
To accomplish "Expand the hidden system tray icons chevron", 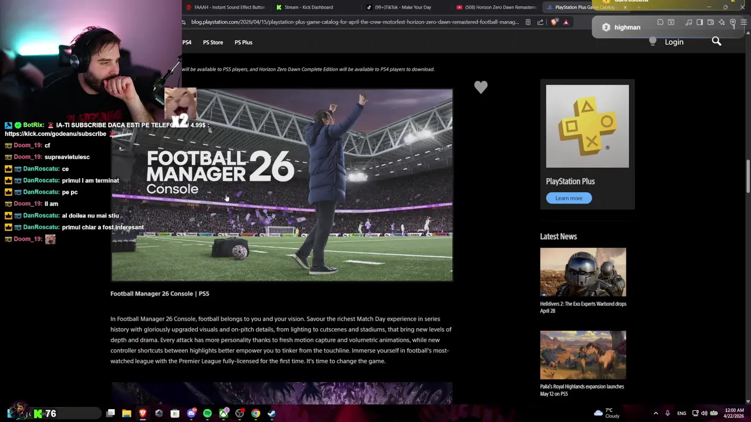I will coord(655,413).
